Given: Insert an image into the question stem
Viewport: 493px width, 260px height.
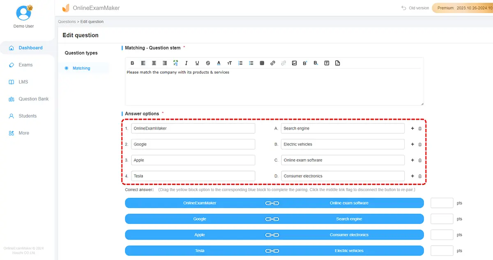Looking at the screenshot, I should 294,63.
